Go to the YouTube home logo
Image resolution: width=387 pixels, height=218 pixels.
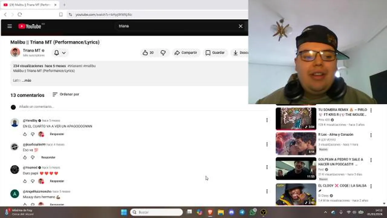point(30,26)
